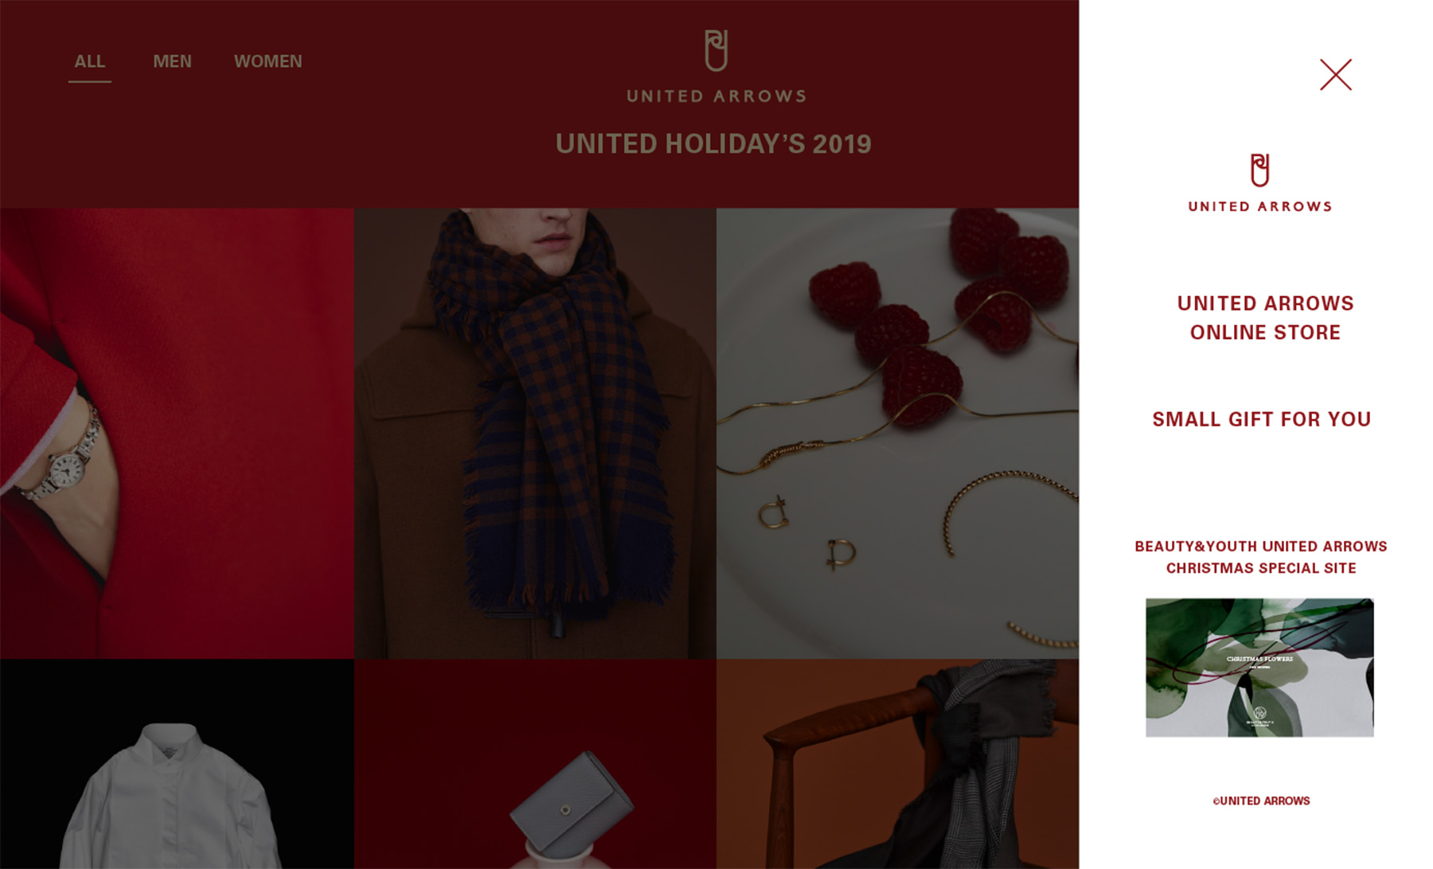Click the United Holiday's 2019 heading

(713, 144)
